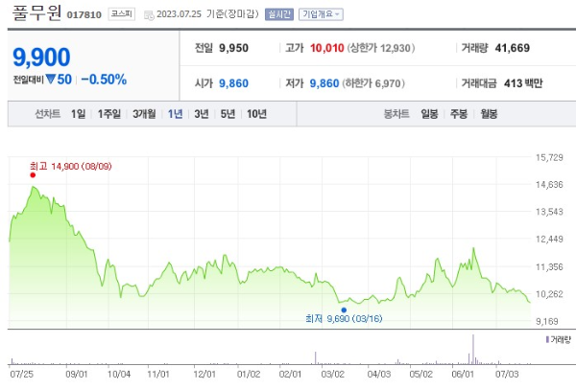Click the 거래대금 413 백만 value

[x=523, y=83]
